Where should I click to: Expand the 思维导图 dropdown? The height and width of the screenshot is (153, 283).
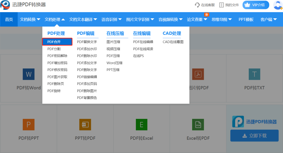click(x=222, y=19)
